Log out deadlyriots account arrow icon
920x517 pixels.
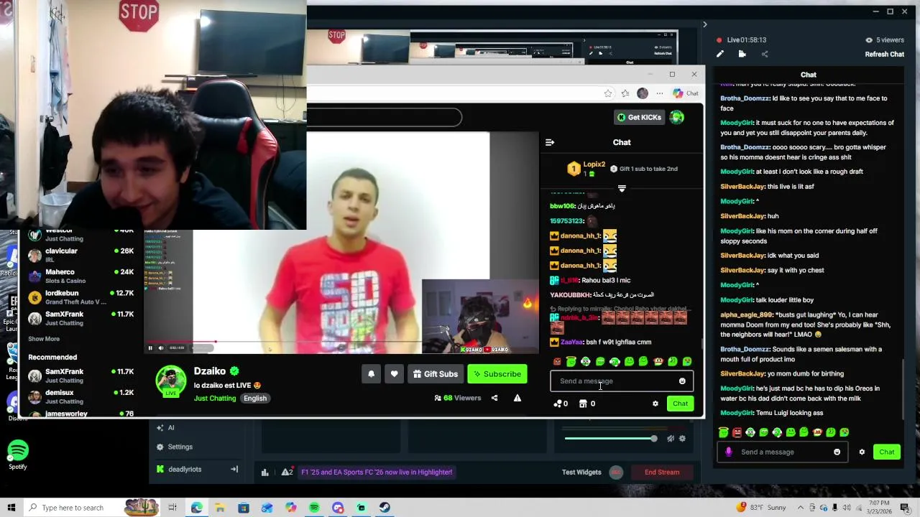[234, 470]
